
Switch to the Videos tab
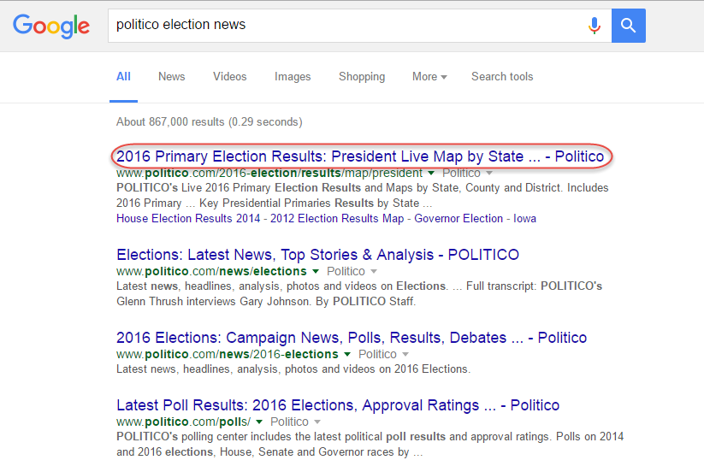coord(229,77)
